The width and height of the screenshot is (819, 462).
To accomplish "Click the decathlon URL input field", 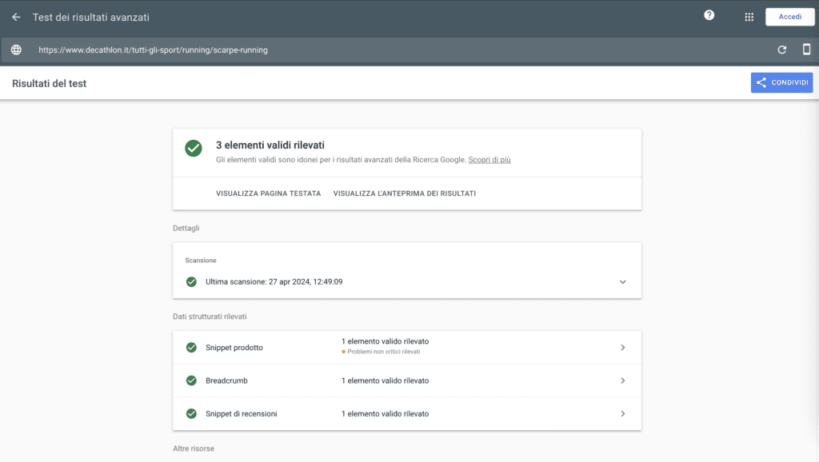I will click(402, 50).
